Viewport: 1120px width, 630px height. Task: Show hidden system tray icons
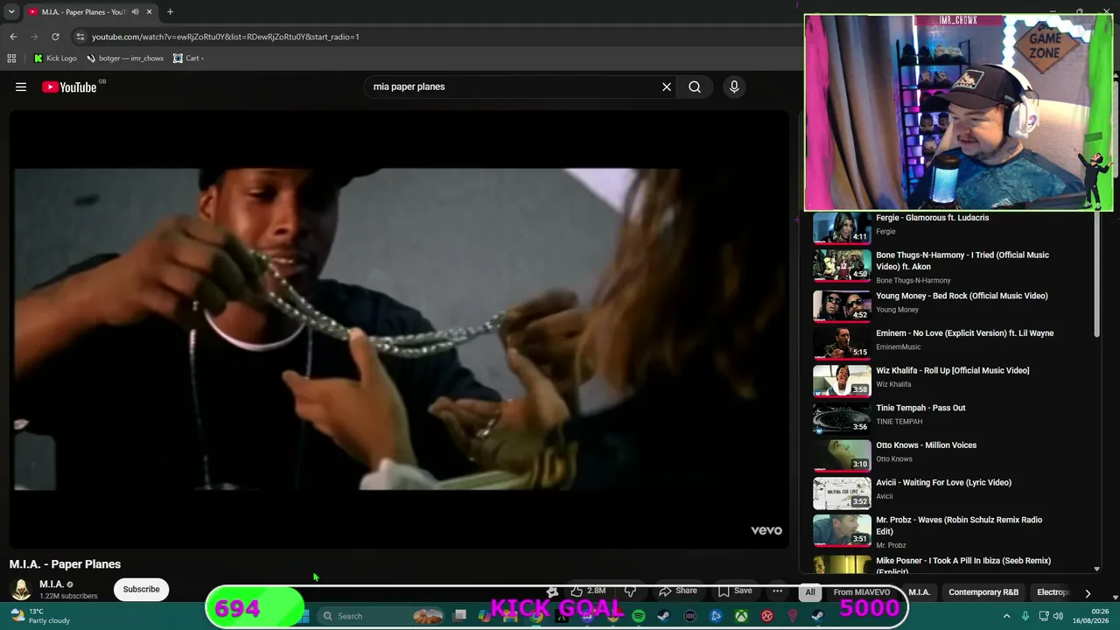pos(1006,616)
